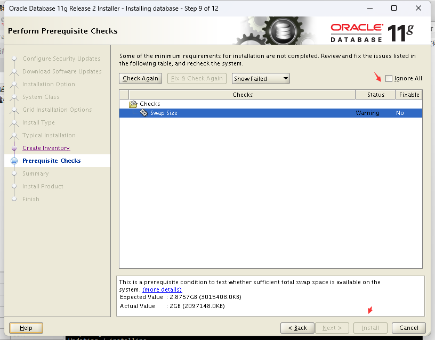Image resolution: width=435 pixels, height=340 pixels.
Task: Click the gear icon beside Swap Size
Action: coord(144,113)
